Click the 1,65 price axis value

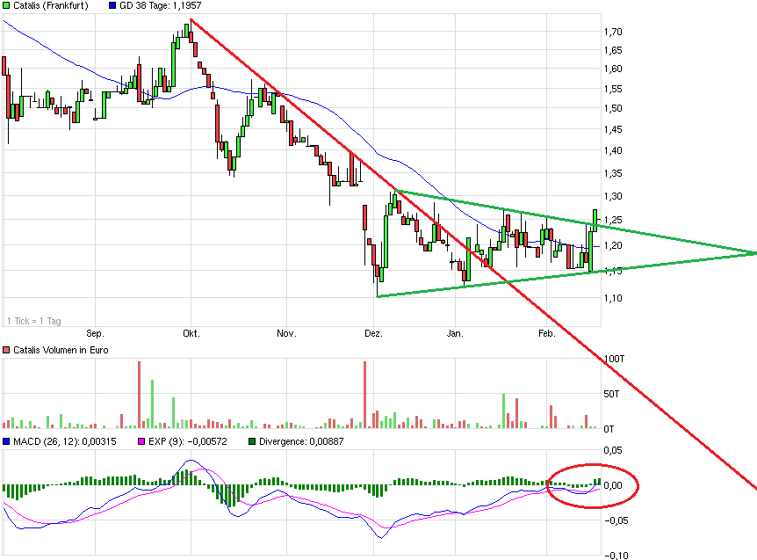(x=613, y=50)
